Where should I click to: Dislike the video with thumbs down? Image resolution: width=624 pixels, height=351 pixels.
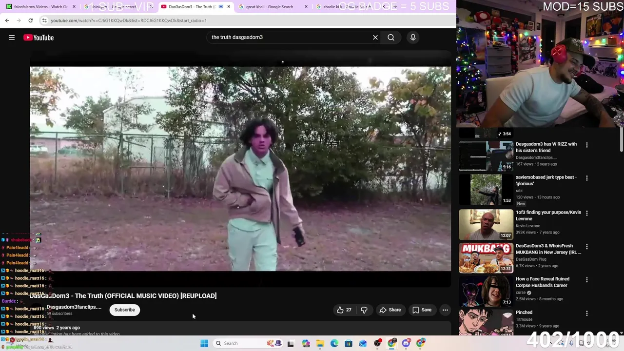point(364,310)
